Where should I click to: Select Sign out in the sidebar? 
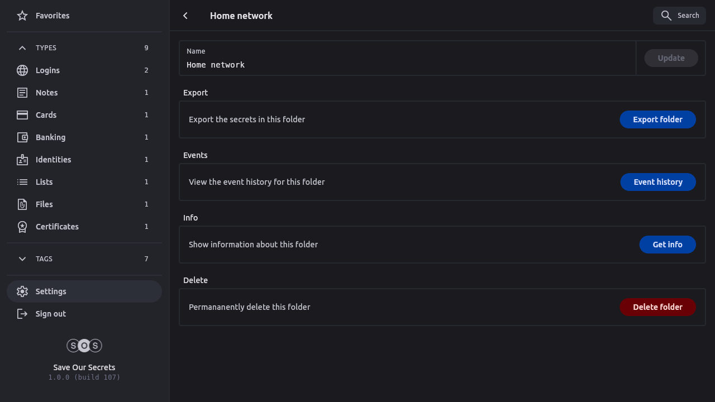click(x=50, y=314)
